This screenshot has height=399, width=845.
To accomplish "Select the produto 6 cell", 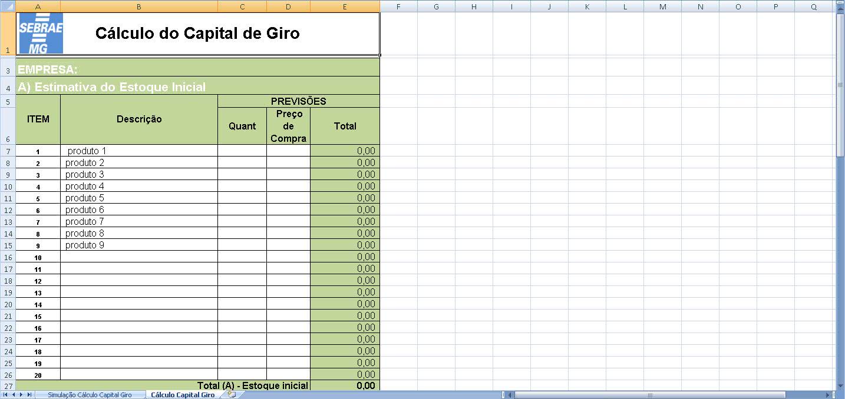I will 139,210.
